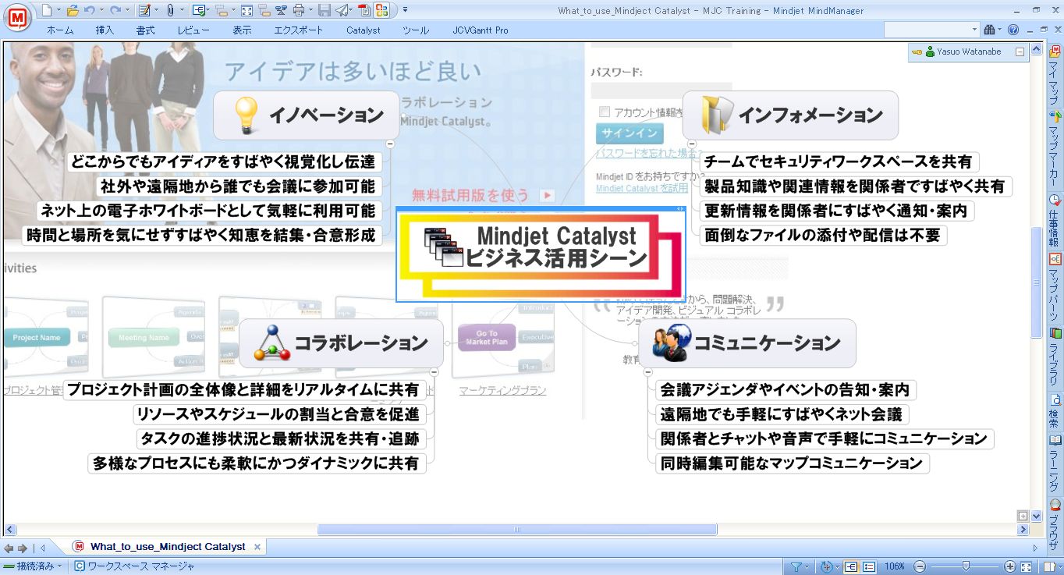Open help with the question mark icon
The height and width of the screenshot is (575, 1064).
click(x=1013, y=30)
